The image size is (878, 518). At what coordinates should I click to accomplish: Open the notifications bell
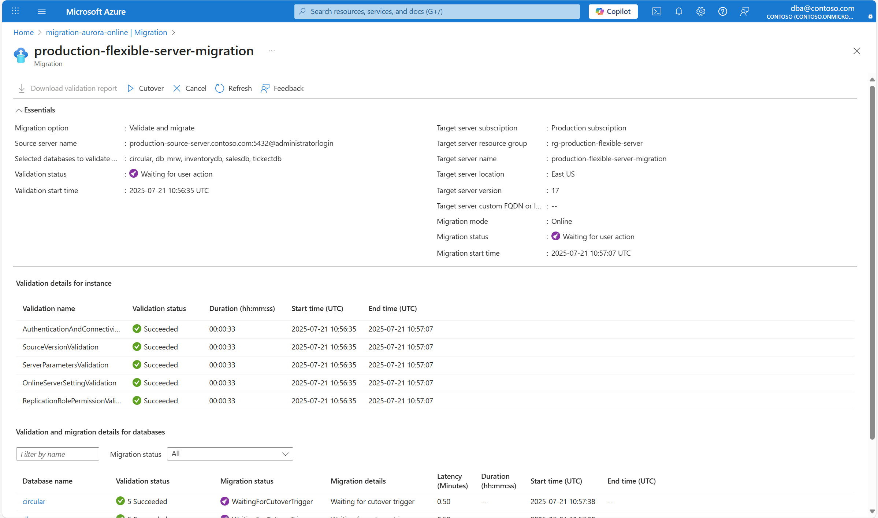678,11
